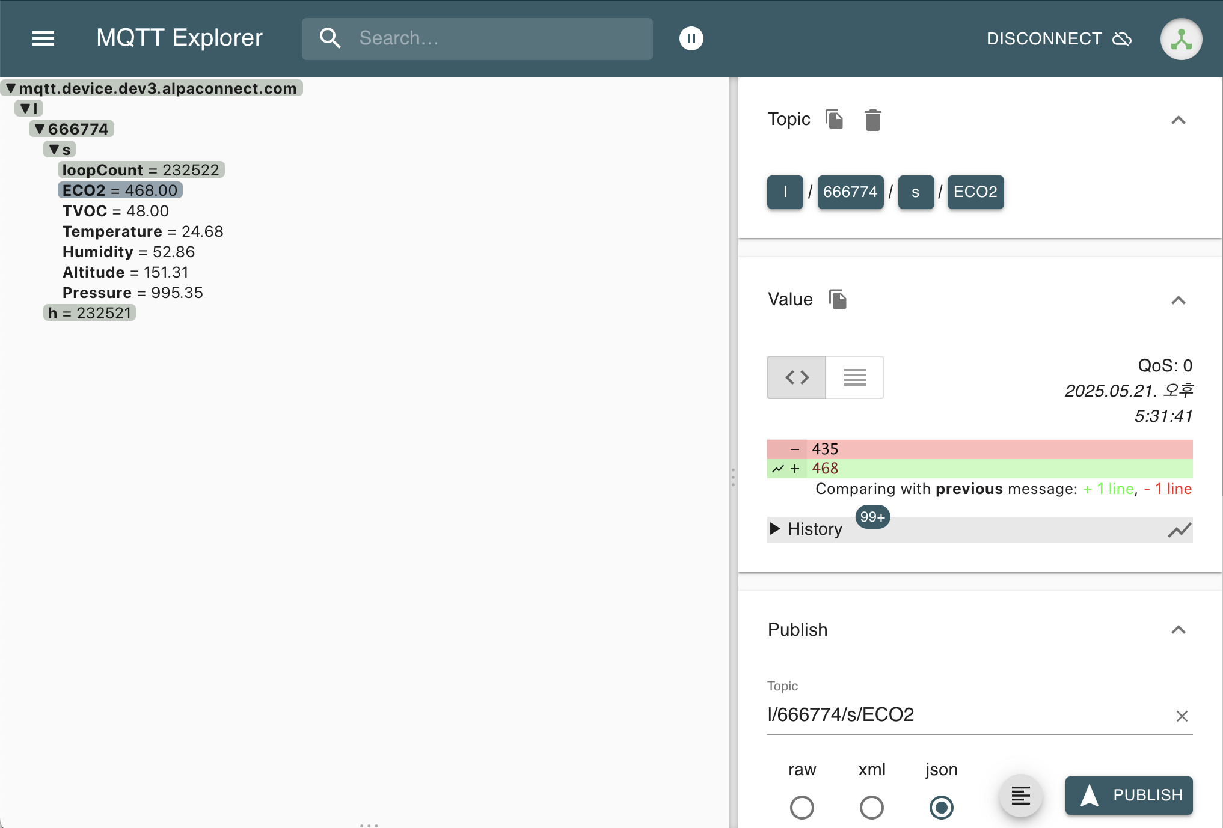Collapse the 666774 tree node
The image size is (1223, 828).
coord(40,129)
